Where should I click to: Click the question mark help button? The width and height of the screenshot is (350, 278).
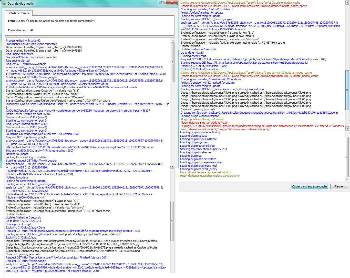tap(162, 2)
